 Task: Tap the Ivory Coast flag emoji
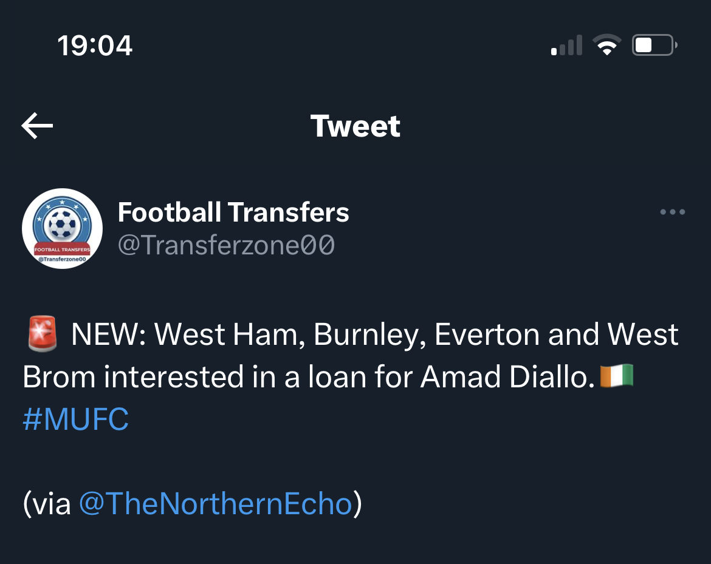pos(617,376)
